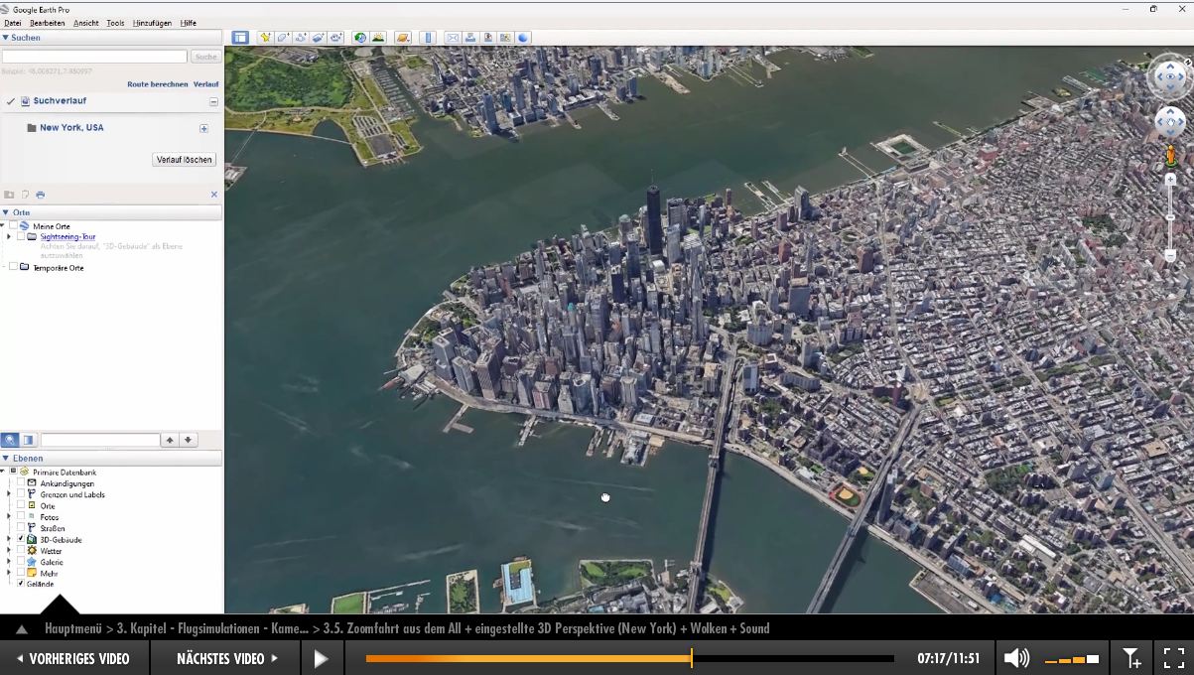Toggle the sunlight icon in toolbar
1194x675 pixels.
point(378,38)
